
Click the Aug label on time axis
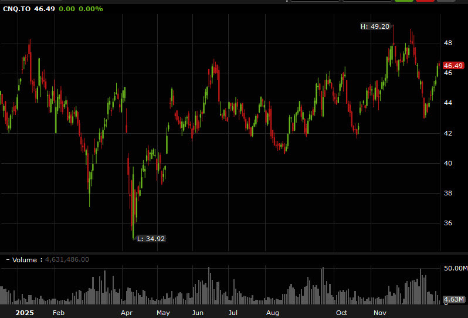coord(273,313)
